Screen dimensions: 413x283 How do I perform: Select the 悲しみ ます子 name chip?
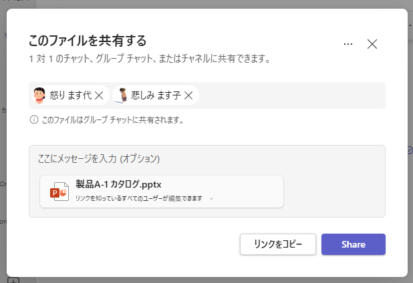tap(156, 95)
